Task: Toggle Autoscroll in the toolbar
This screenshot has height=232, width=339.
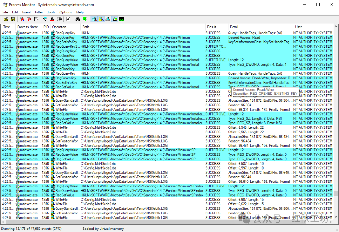Action: click(29, 19)
